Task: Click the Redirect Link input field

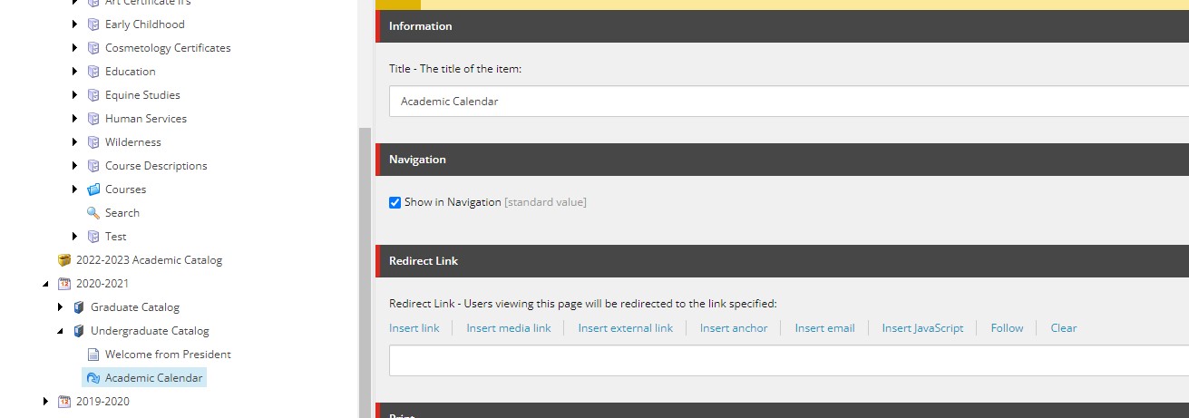Action: (x=789, y=361)
